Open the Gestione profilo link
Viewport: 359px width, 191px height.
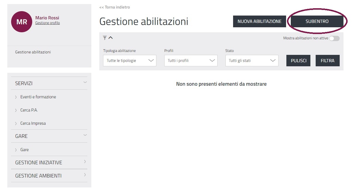coord(47,23)
